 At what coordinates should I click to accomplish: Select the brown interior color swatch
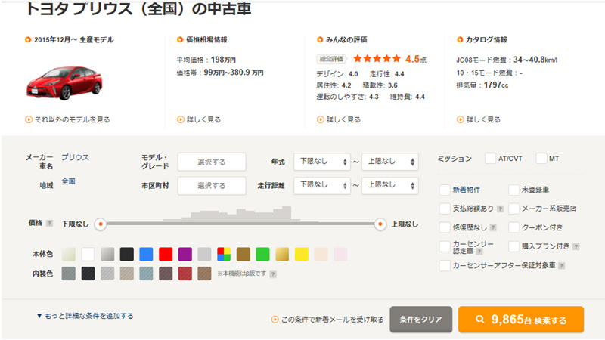204,274
